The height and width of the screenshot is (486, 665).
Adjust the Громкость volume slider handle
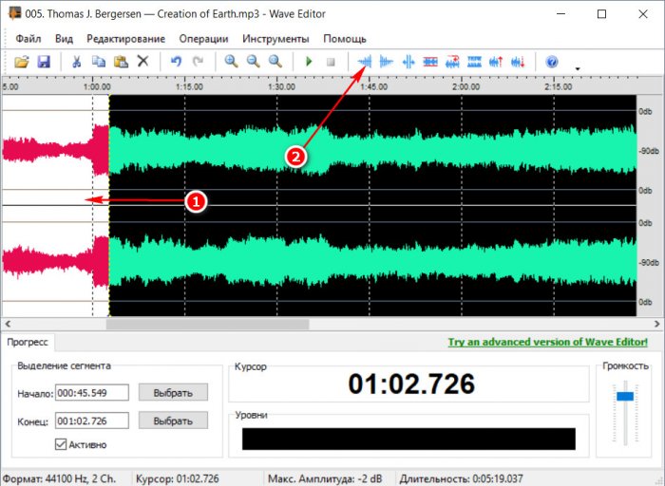pos(625,396)
